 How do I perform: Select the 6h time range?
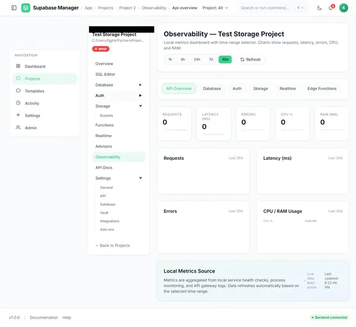183,59
